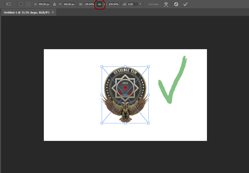249x173 pixels.
Task: Click the maintain aspect ratio link icon
Action: click(x=99, y=4)
